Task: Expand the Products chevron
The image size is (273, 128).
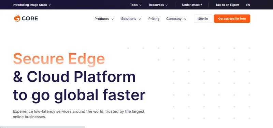Action: pos(113,19)
